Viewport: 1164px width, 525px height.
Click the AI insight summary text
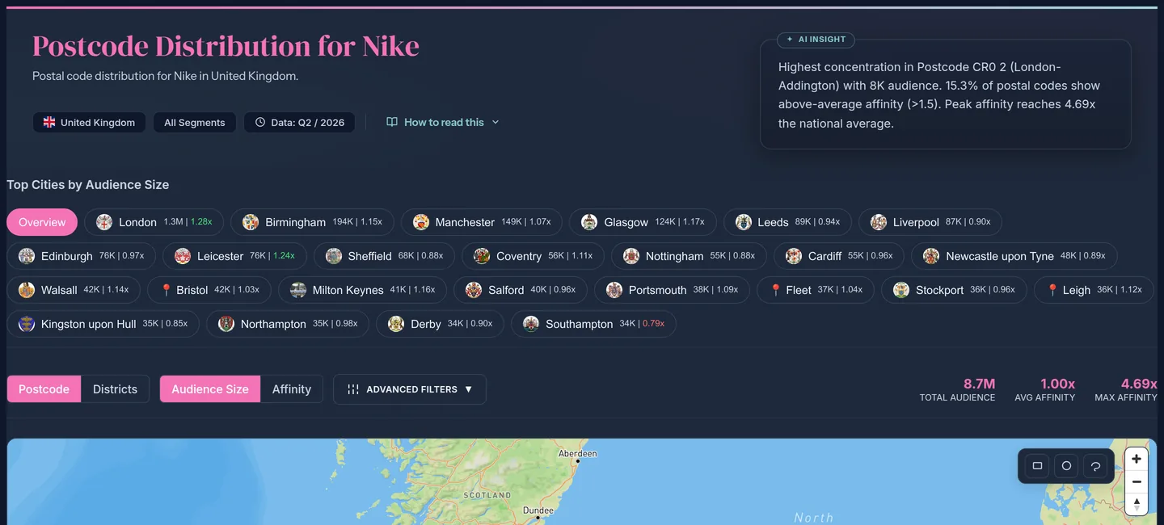pos(939,95)
